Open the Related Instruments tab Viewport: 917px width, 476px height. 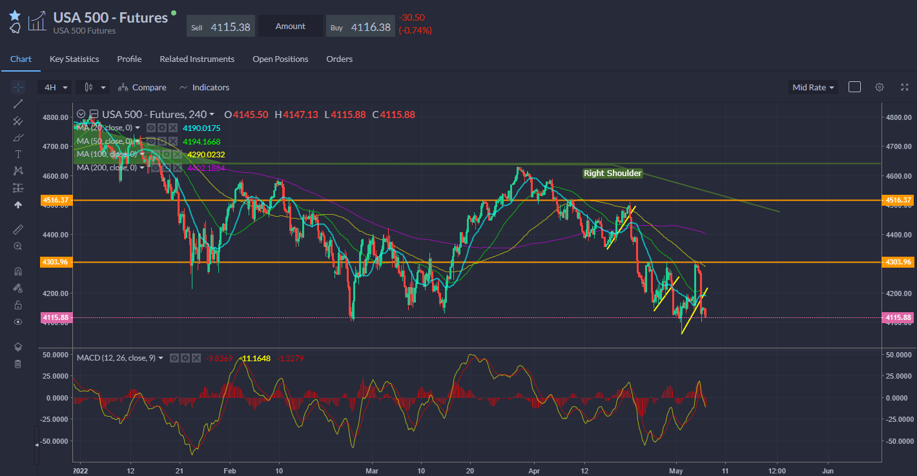point(197,59)
